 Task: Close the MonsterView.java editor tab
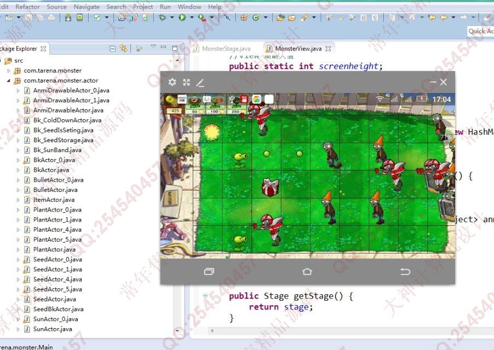coord(328,49)
